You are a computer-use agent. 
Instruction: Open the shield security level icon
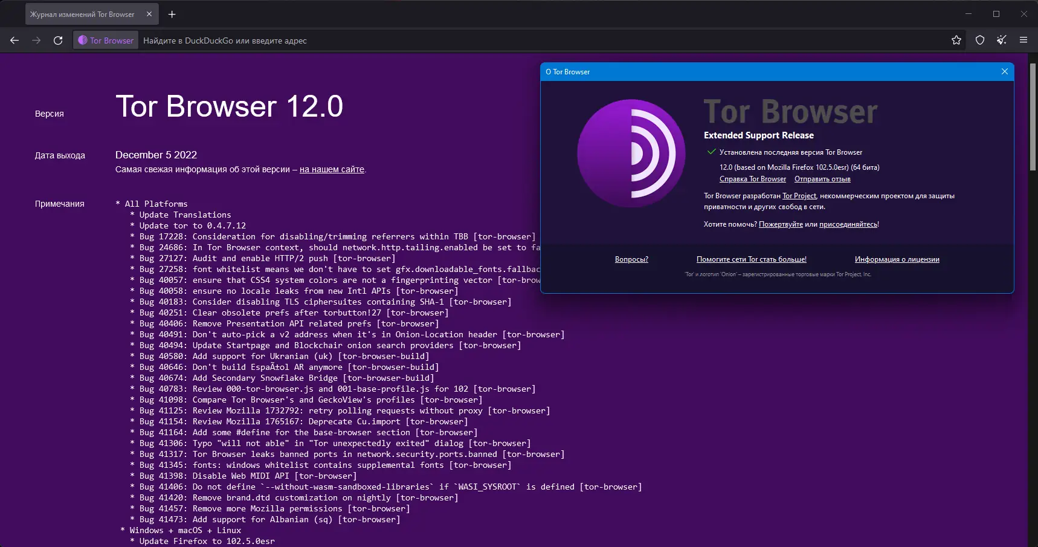(980, 40)
